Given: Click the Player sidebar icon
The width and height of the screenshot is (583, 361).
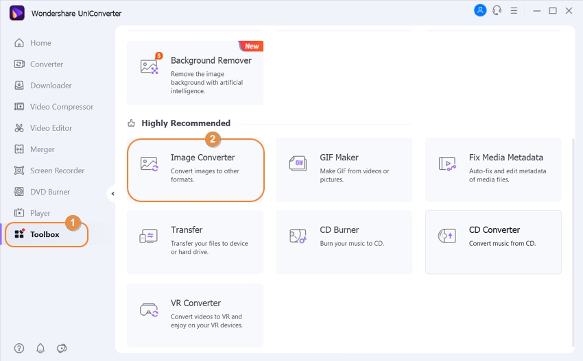Looking at the screenshot, I should (19, 213).
